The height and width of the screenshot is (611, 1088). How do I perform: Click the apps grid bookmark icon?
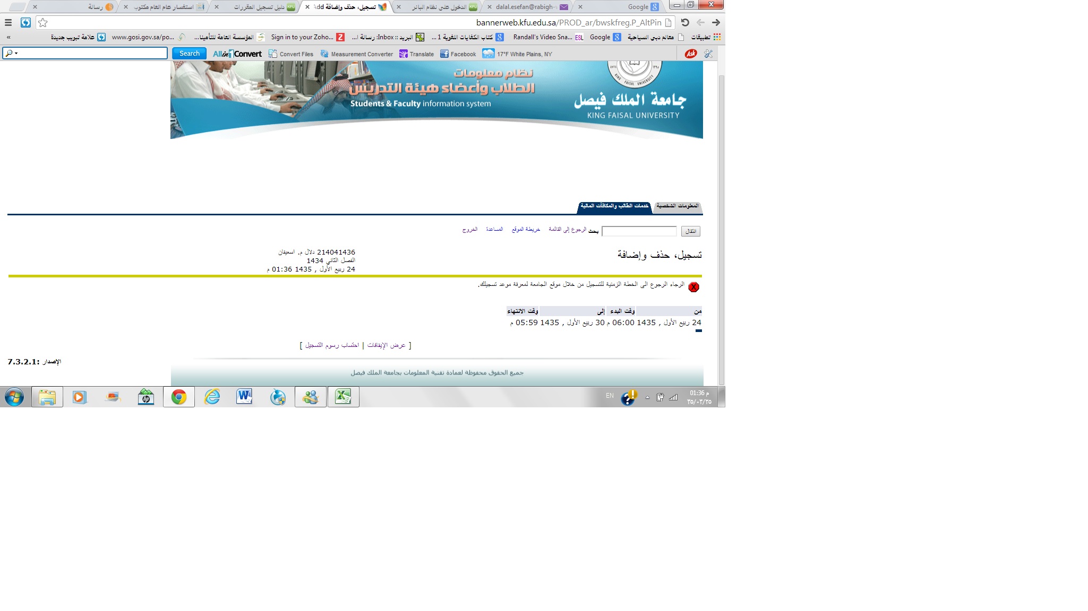[x=717, y=37]
